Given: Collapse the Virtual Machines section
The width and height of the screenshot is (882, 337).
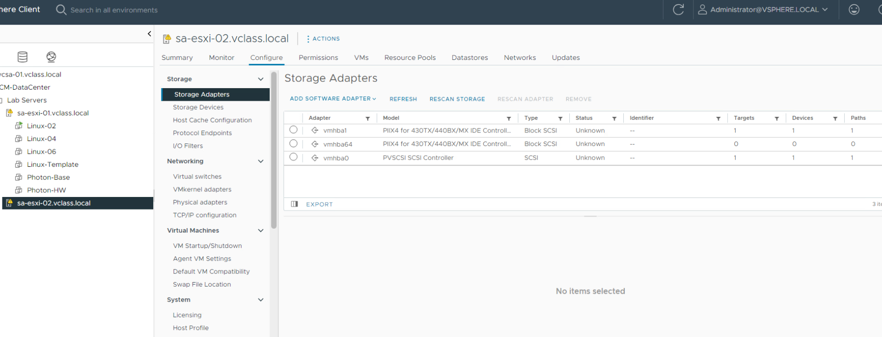Looking at the screenshot, I should 261,231.
